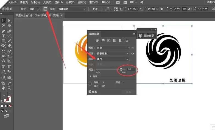Screen dimensions: 215x130
Task: Select the Column Graph tool
Action: point(9,77)
